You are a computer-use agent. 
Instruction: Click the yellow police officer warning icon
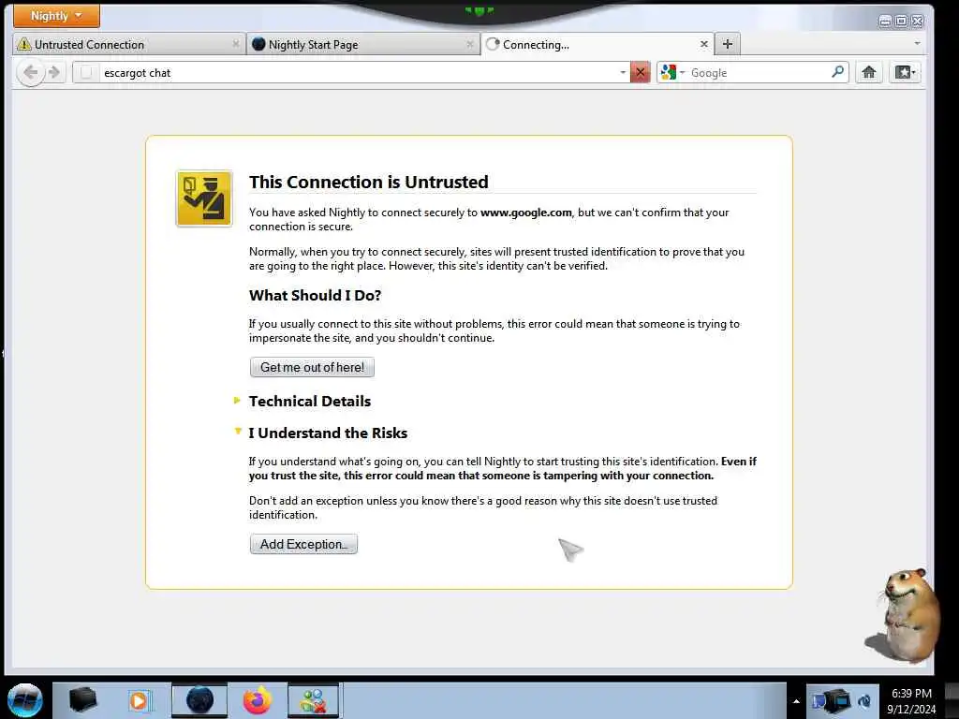[x=204, y=198]
